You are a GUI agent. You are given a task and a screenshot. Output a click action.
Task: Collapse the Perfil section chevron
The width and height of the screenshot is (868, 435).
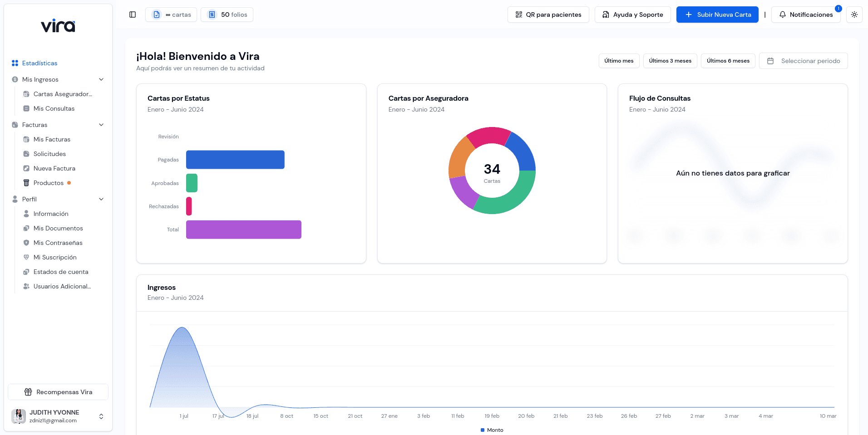101,199
